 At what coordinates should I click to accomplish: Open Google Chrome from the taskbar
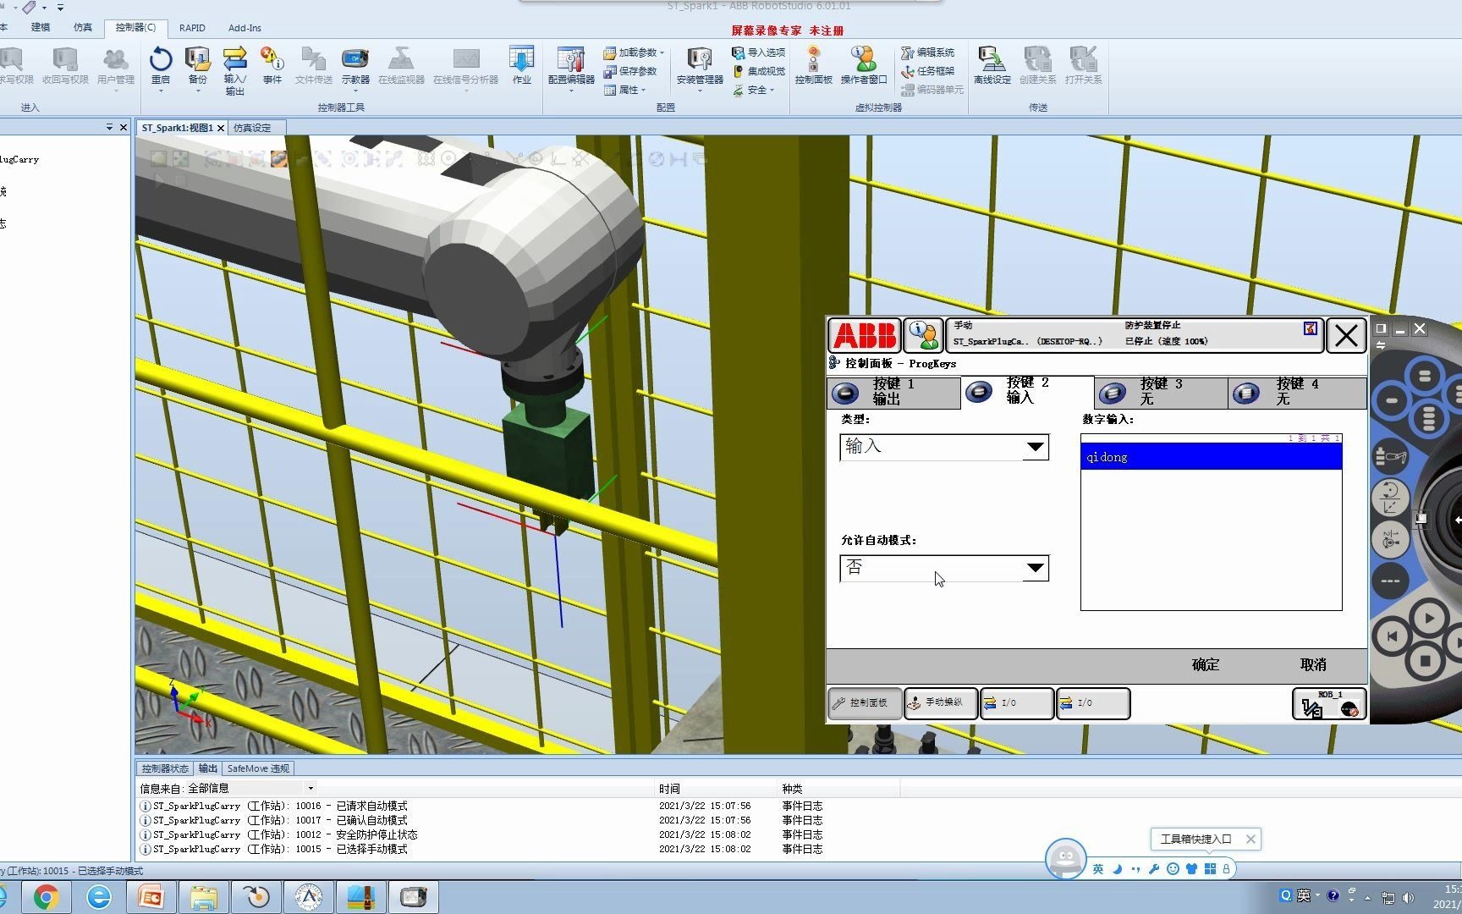(46, 897)
